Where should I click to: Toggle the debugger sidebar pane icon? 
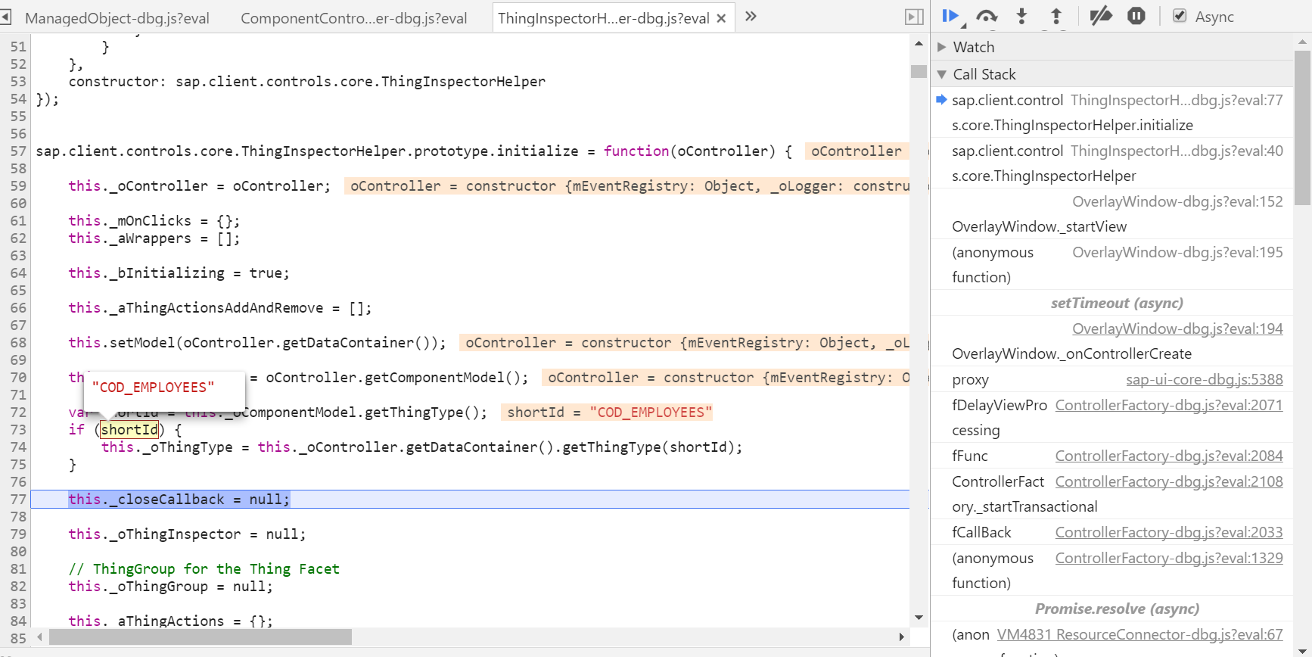click(914, 17)
